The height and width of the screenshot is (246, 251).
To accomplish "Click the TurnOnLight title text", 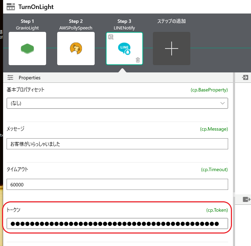I will coord(36,7).
